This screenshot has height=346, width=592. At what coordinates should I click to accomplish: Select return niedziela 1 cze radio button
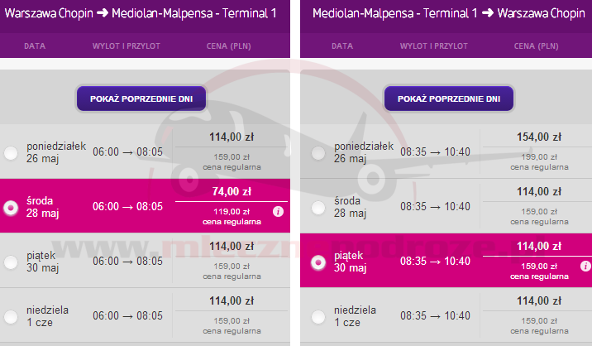(x=318, y=317)
